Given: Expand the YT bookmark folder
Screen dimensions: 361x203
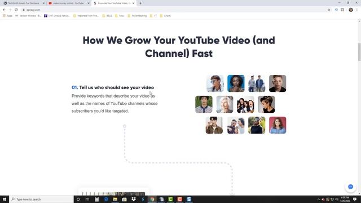Looking at the screenshot, I should [x=153, y=16].
